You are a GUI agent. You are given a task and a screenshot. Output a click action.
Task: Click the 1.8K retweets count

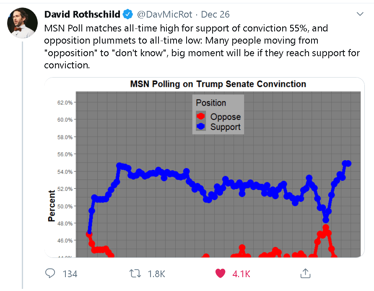(157, 274)
